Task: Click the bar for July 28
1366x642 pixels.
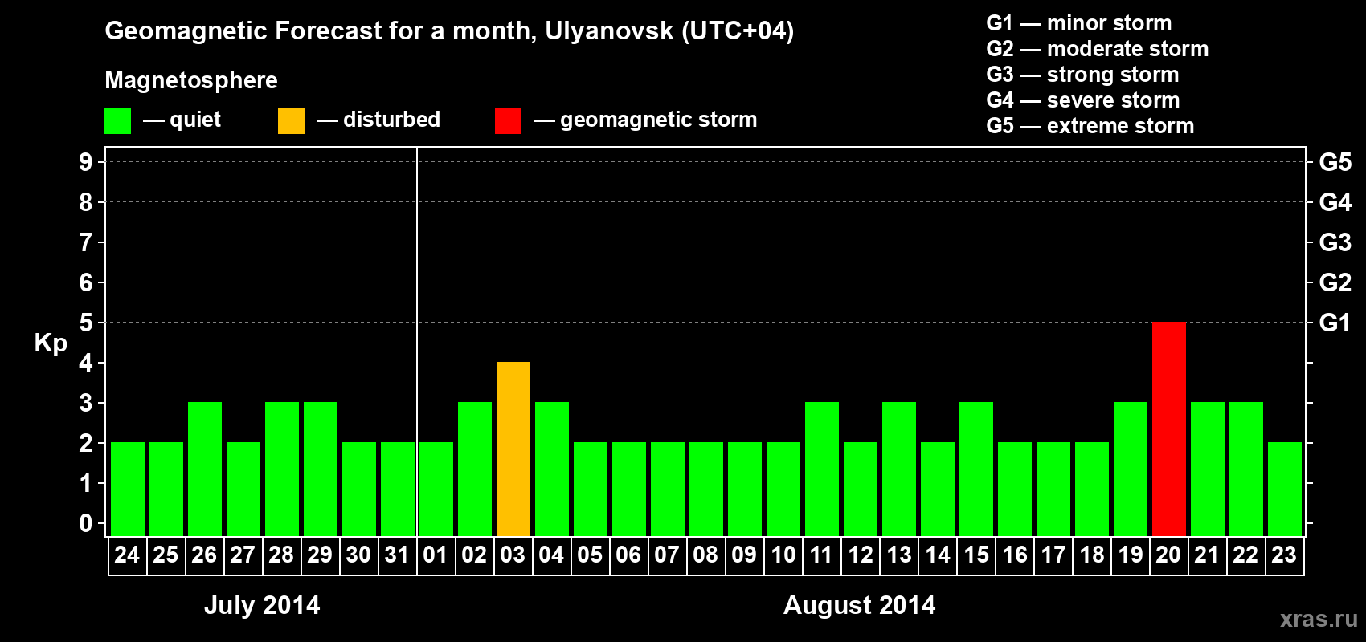Action: pyautogui.click(x=282, y=469)
